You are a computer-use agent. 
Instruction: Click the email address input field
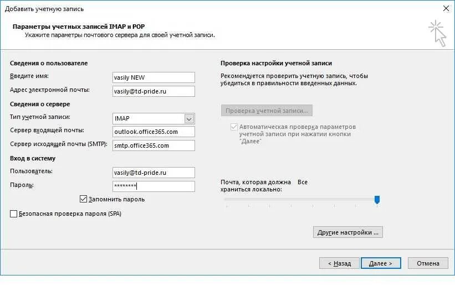[153, 91]
